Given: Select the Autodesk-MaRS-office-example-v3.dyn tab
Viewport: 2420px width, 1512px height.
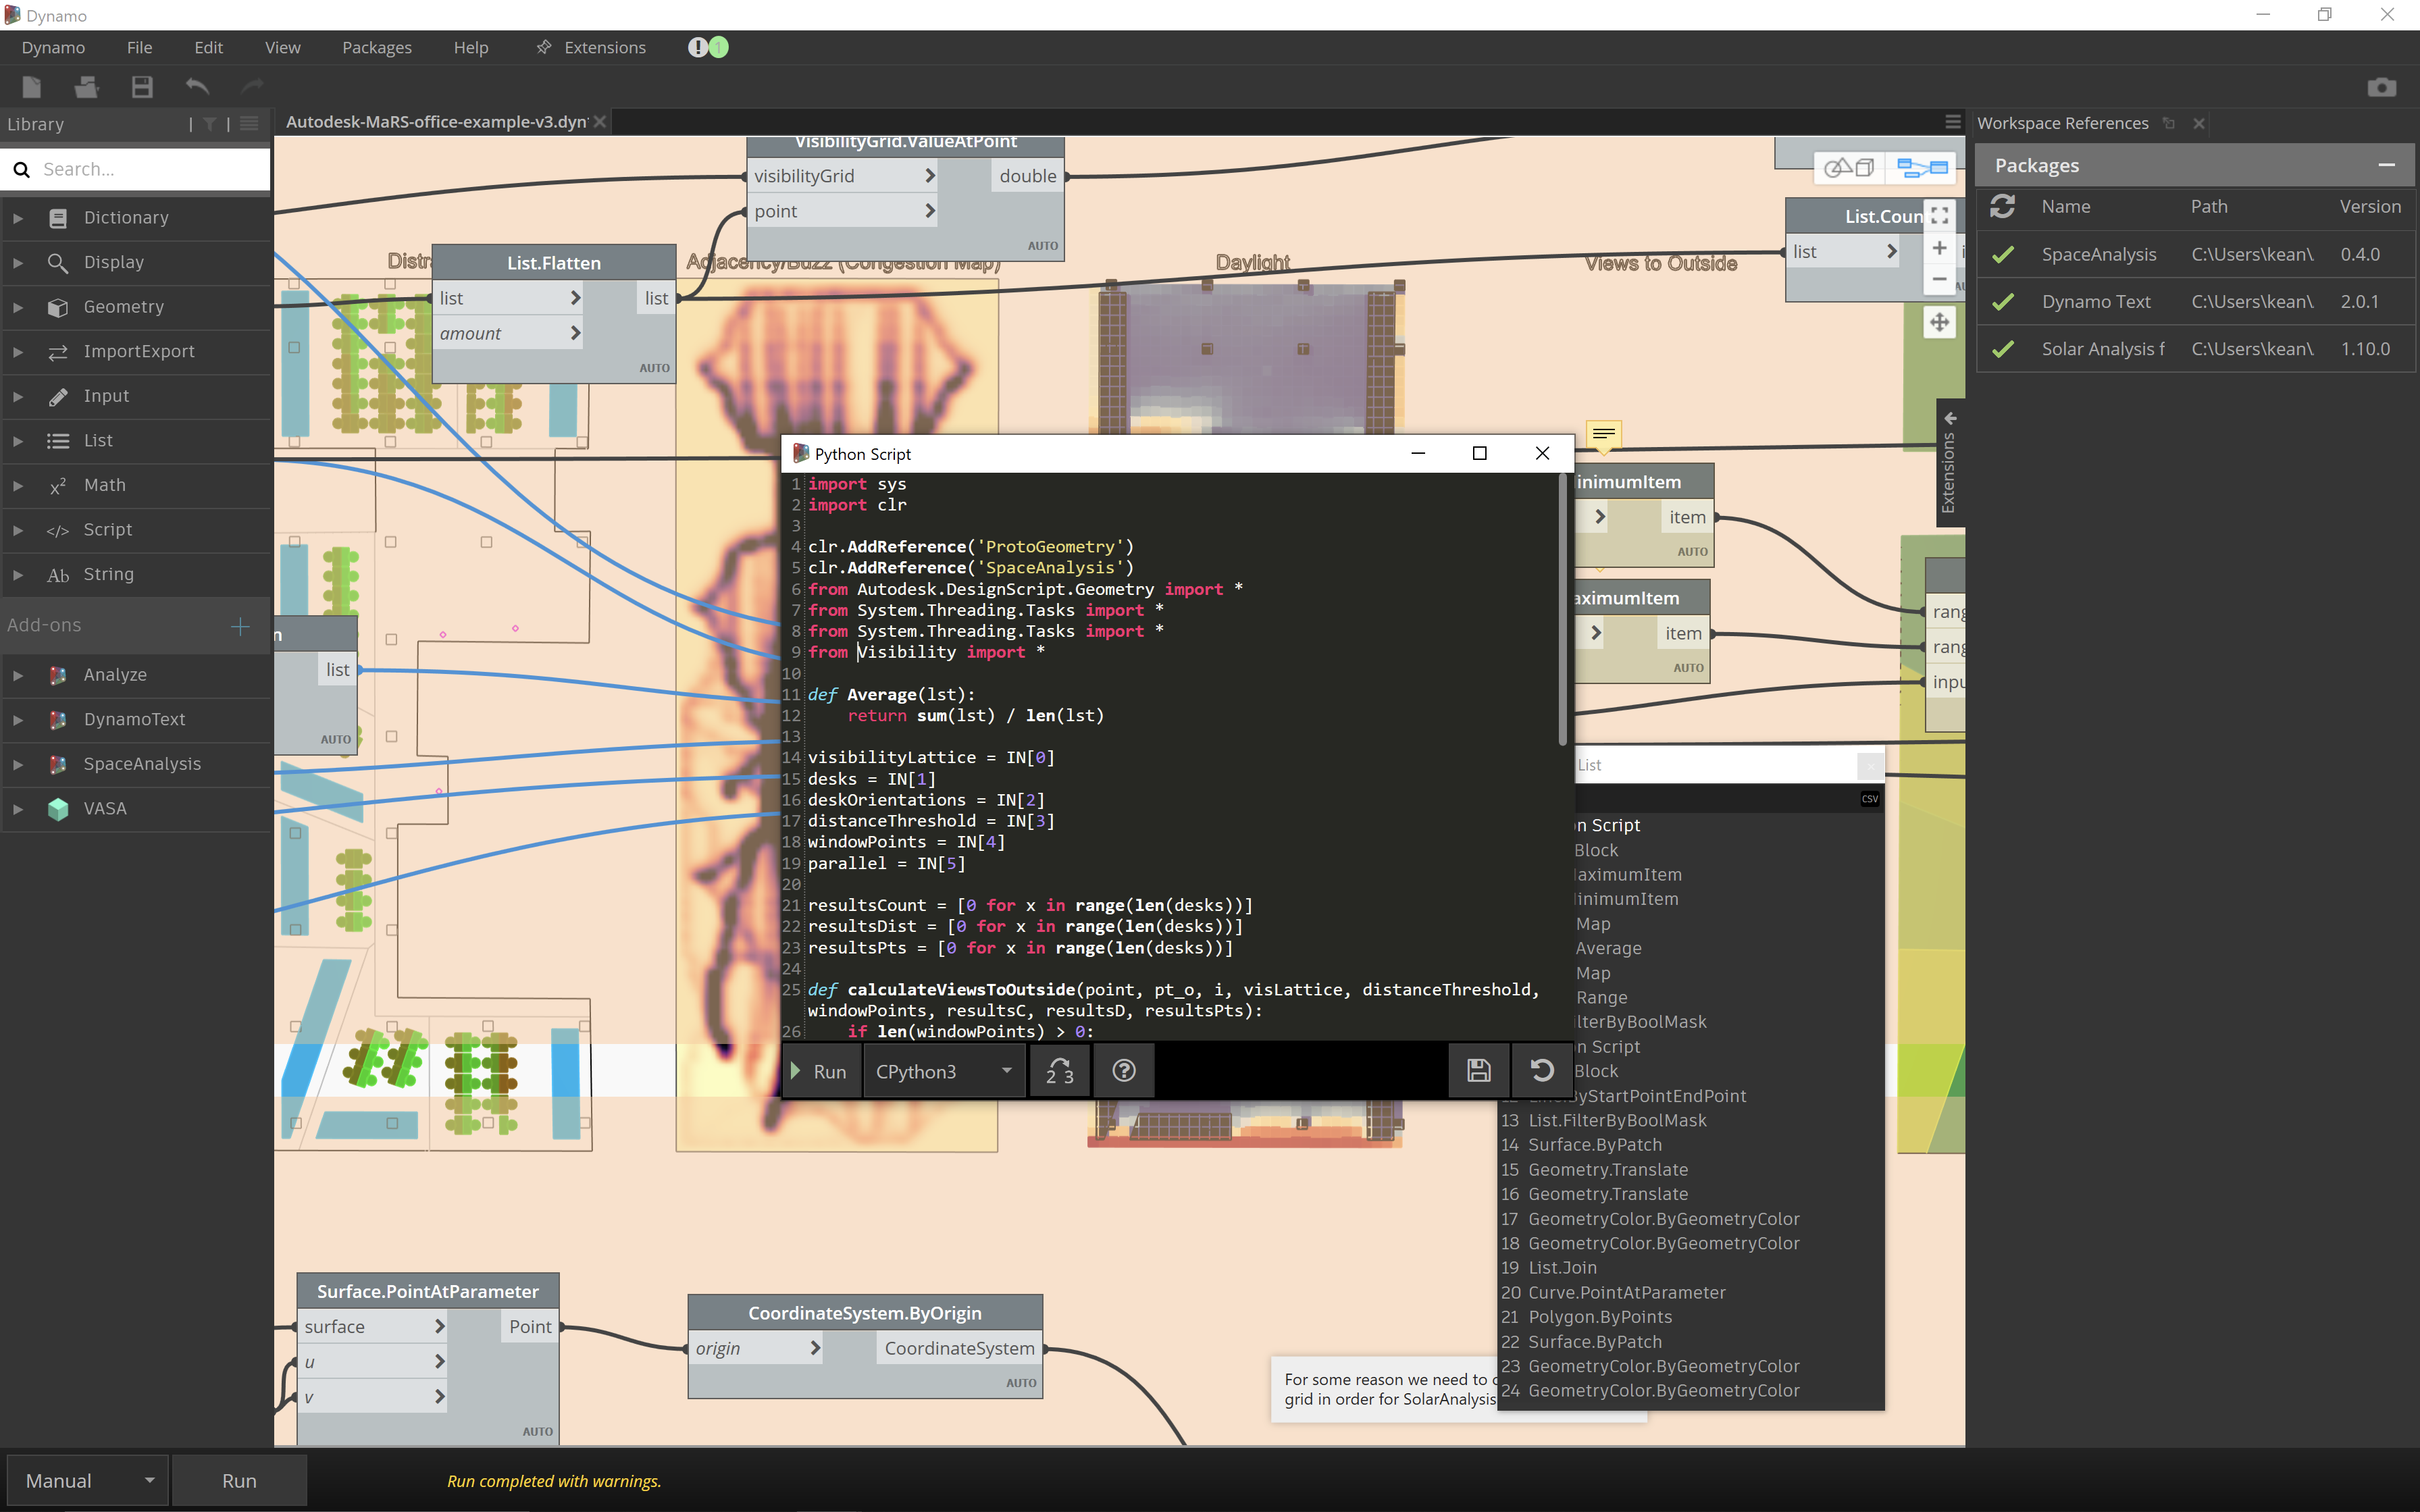Looking at the screenshot, I should (436, 122).
